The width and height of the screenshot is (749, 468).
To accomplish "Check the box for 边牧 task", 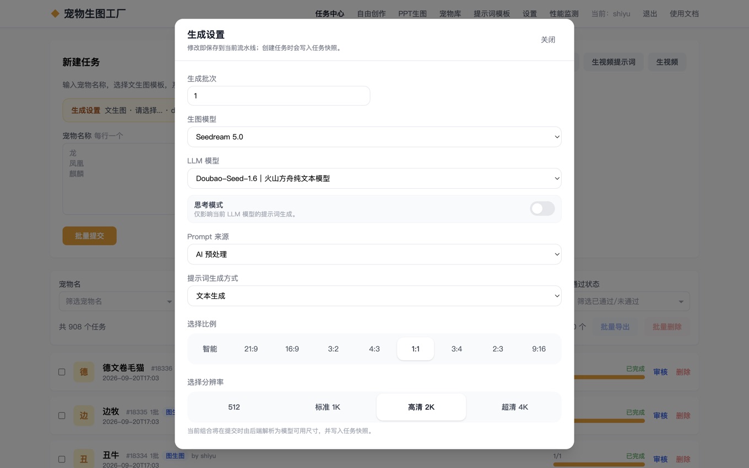I will click(62, 416).
